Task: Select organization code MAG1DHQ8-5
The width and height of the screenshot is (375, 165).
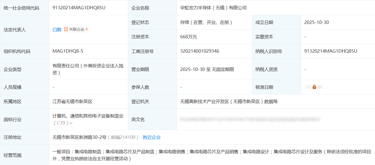Action: (x=68, y=51)
